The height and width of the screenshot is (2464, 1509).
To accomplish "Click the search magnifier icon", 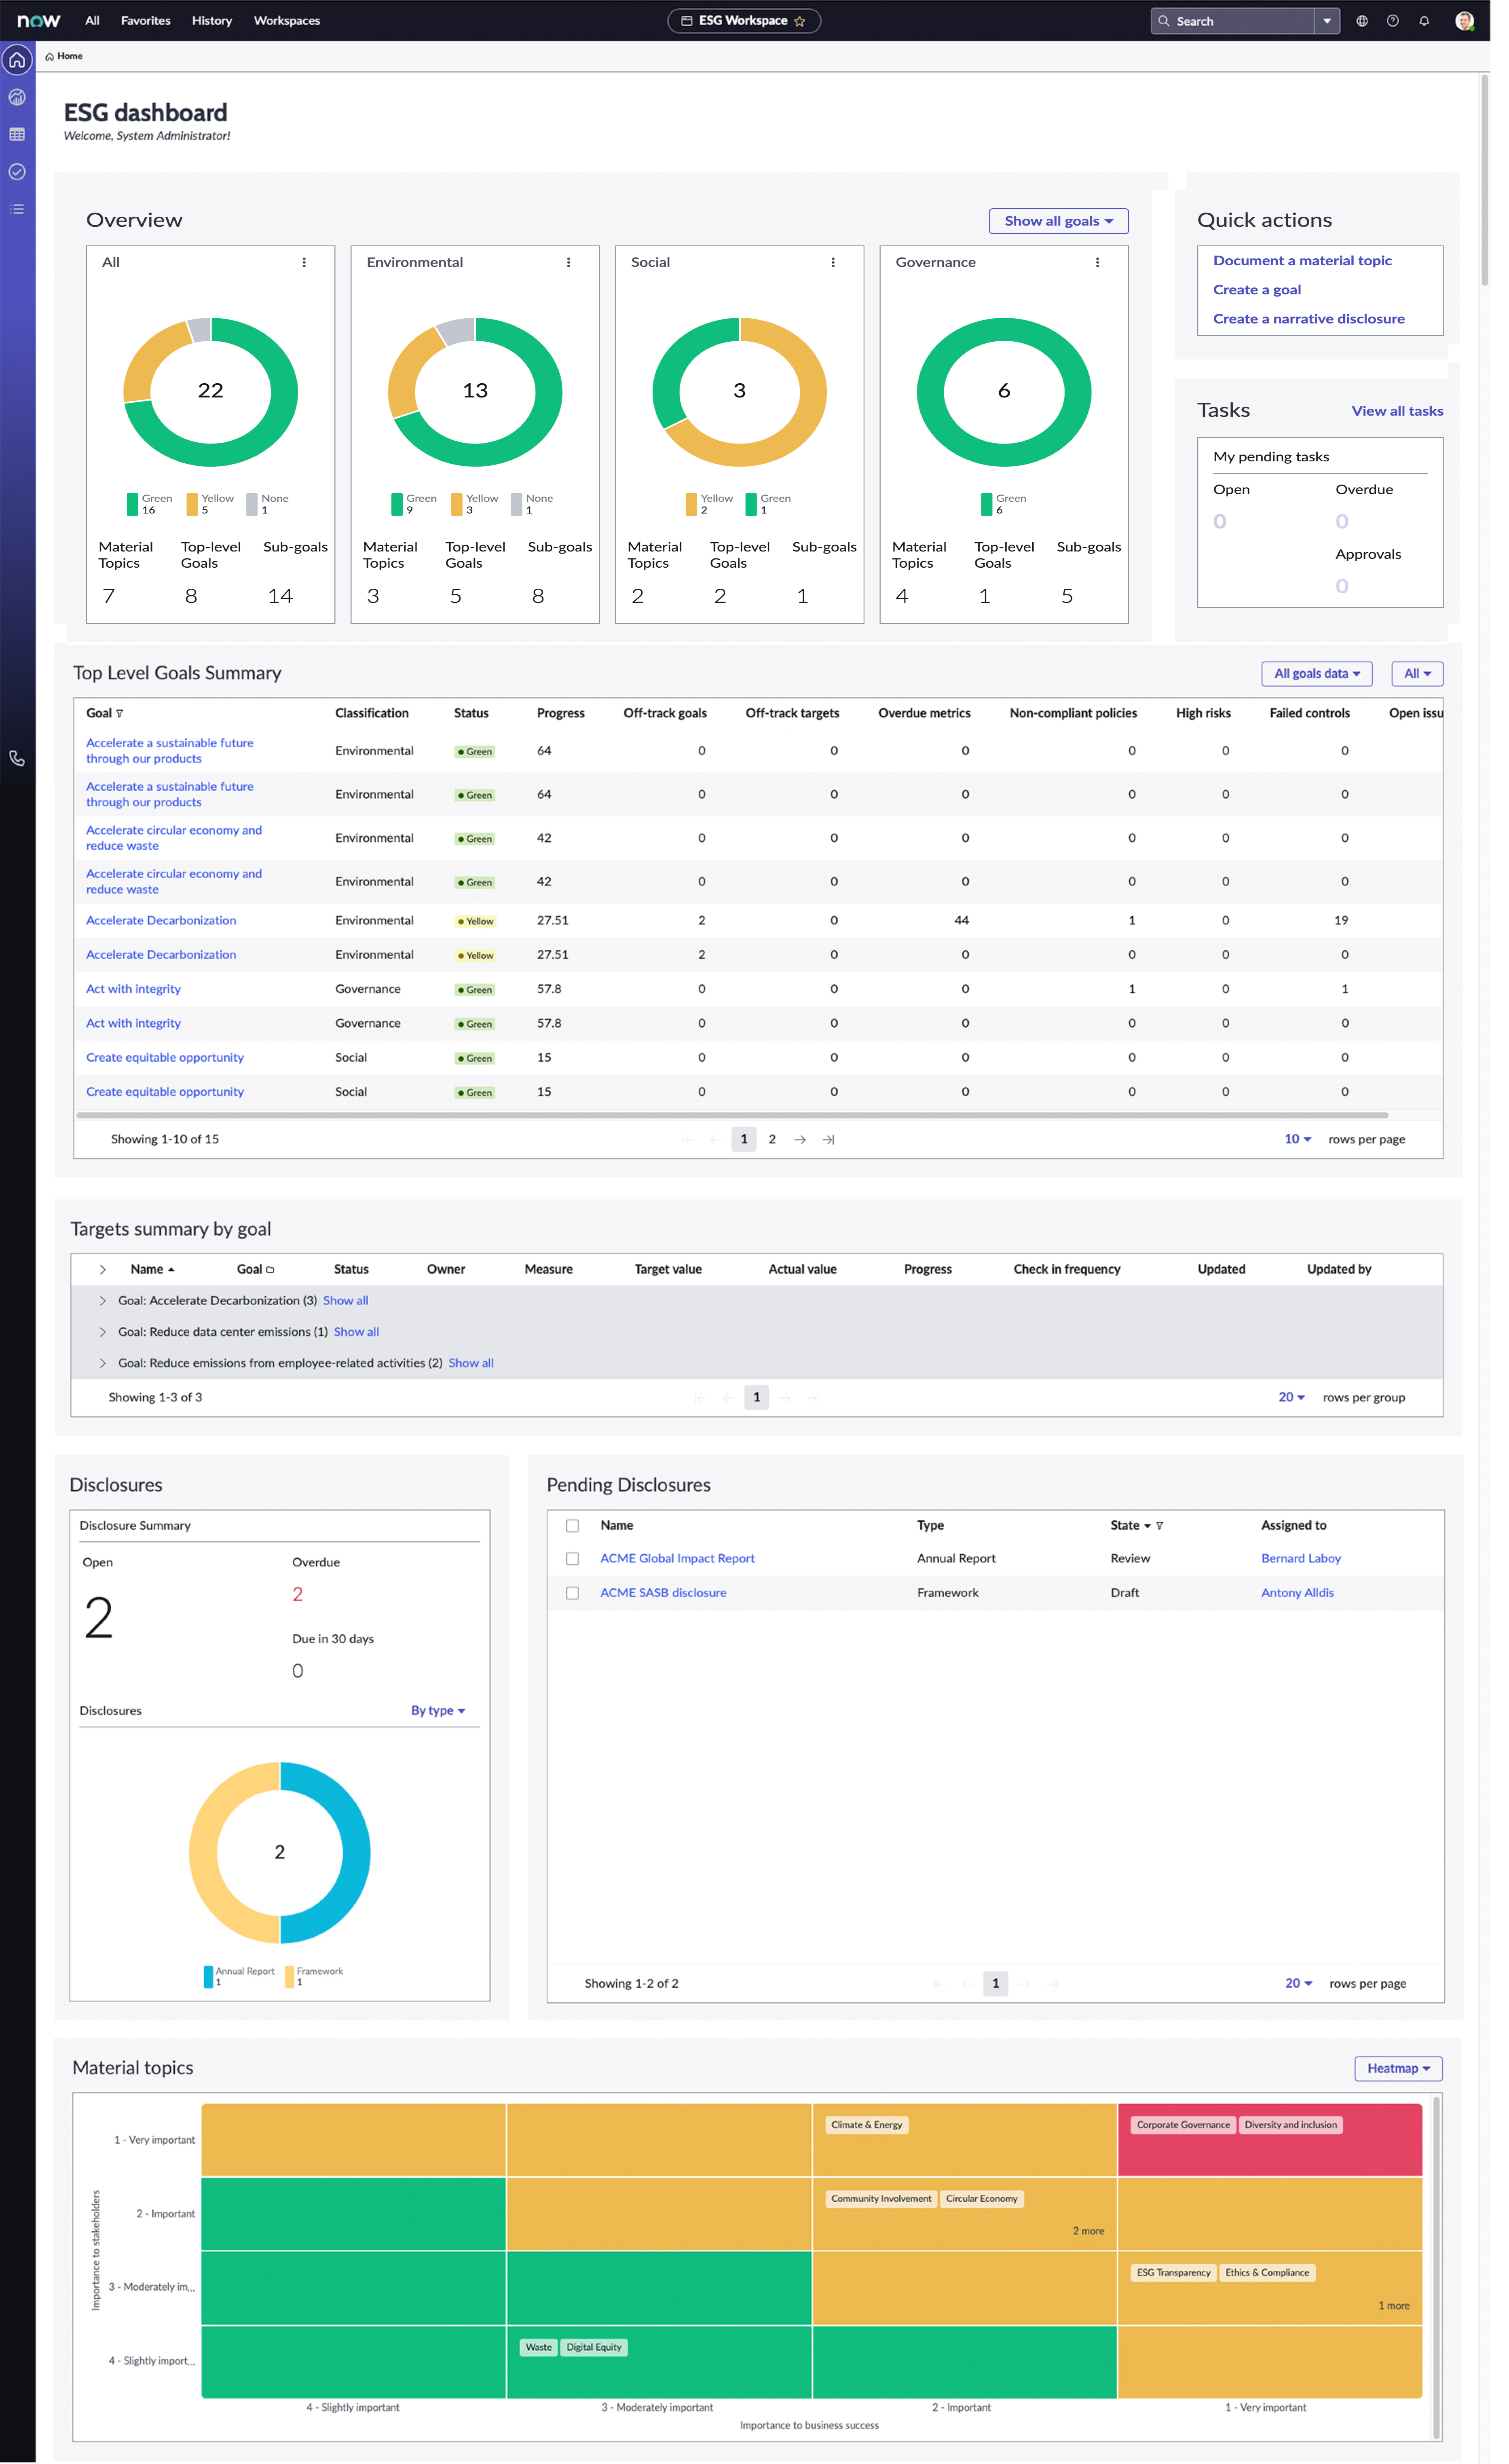I will (1164, 21).
